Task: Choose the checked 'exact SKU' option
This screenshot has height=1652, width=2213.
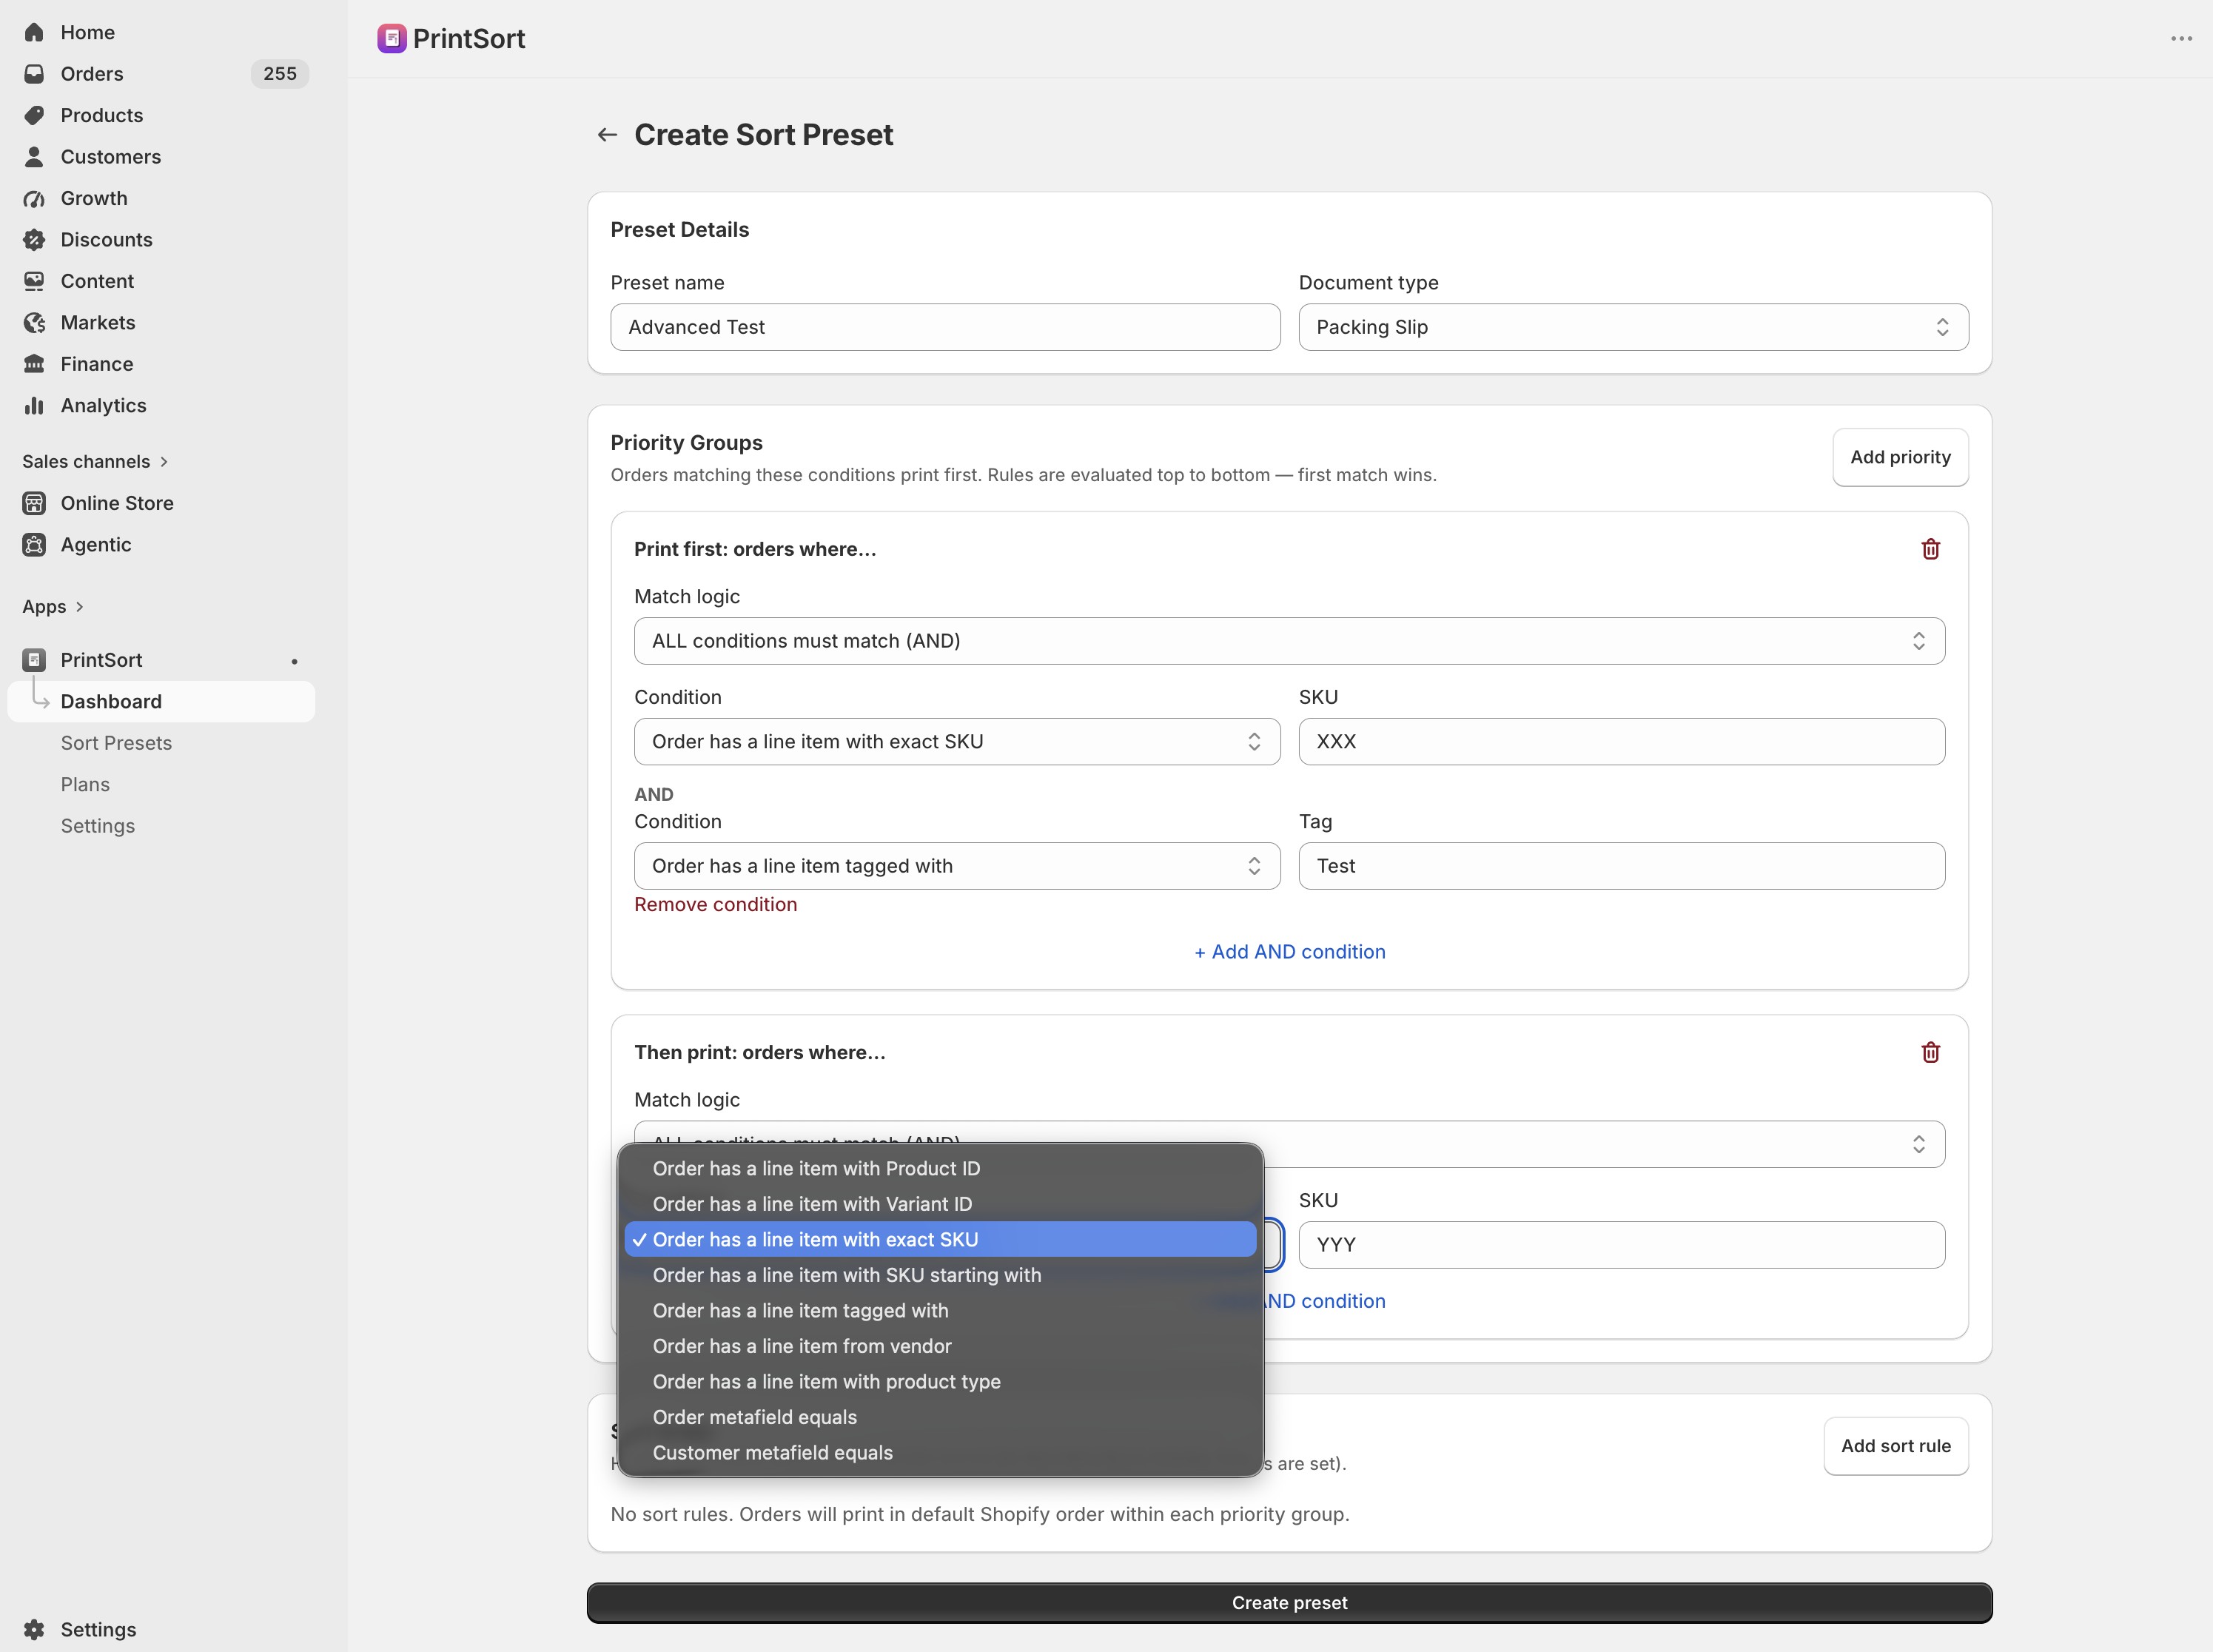Action: [940, 1239]
